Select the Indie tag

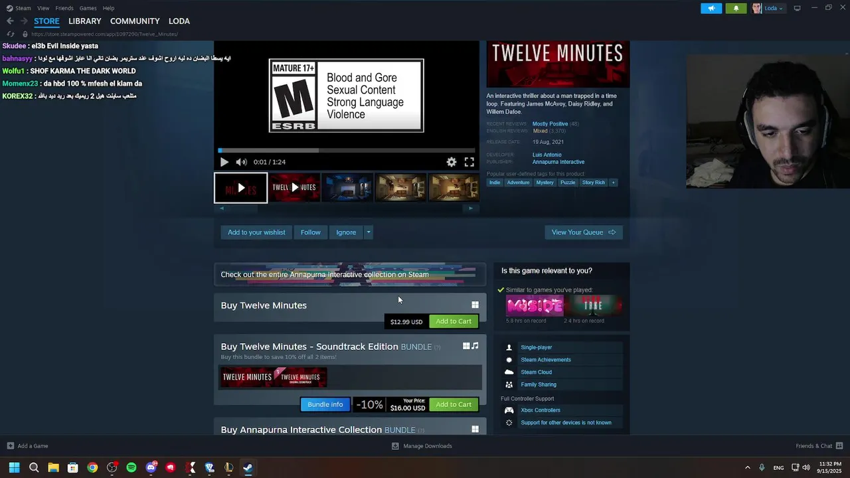[495, 183]
